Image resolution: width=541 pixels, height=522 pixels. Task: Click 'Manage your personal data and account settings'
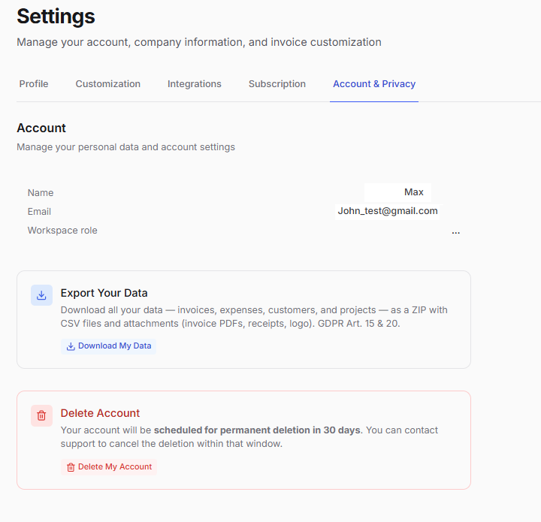click(x=126, y=147)
